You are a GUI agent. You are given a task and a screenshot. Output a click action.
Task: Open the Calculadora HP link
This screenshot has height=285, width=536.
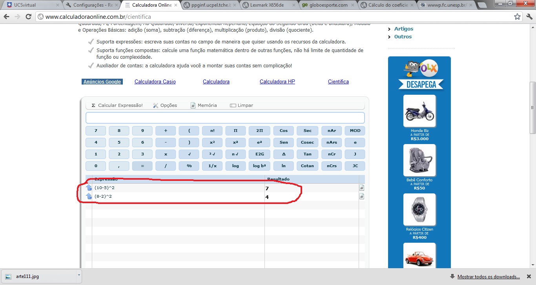pyautogui.click(x=277, y=82)
